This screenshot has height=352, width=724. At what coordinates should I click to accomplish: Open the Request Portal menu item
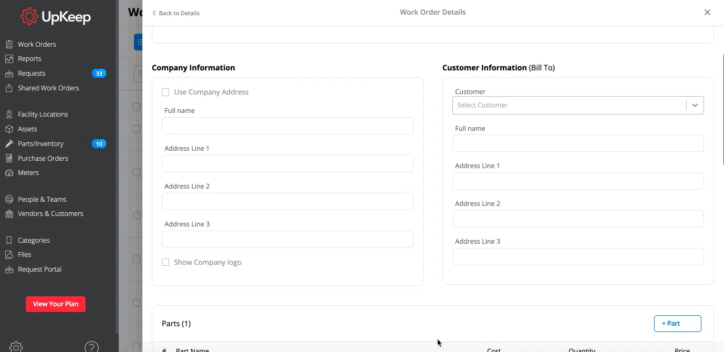pyautogui.click(x=39, y=270)
